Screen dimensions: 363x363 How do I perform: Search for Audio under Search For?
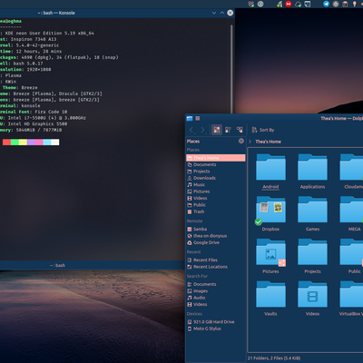click(216, 298)
